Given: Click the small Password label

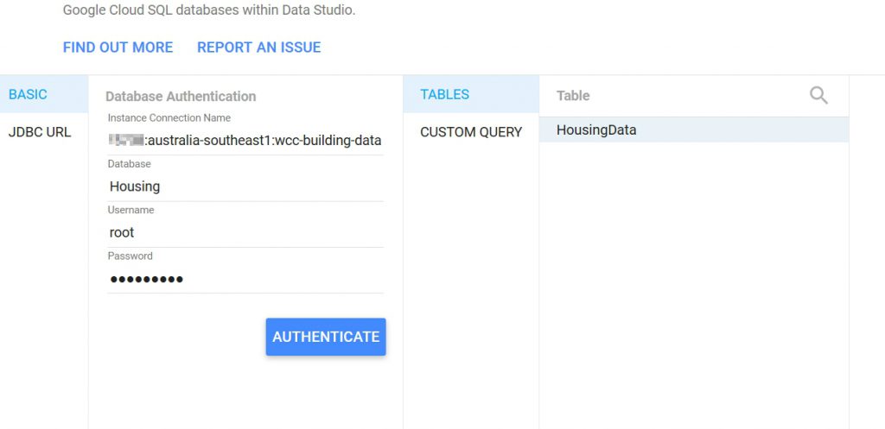Looking at the screenshot, I should [130, 256].
